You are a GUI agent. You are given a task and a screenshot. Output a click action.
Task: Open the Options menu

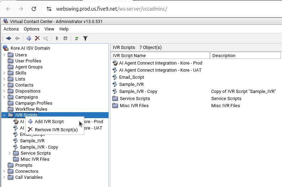[x=32, y=29]
